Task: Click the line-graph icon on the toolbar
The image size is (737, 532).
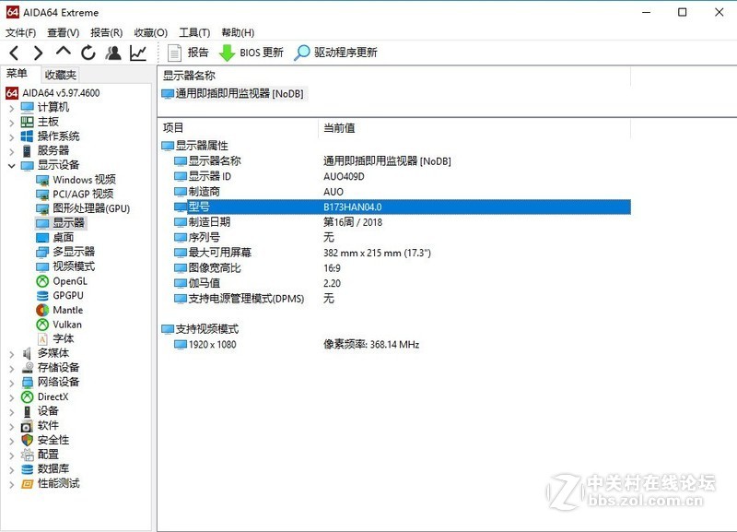Action: click(x=136, y=53)
